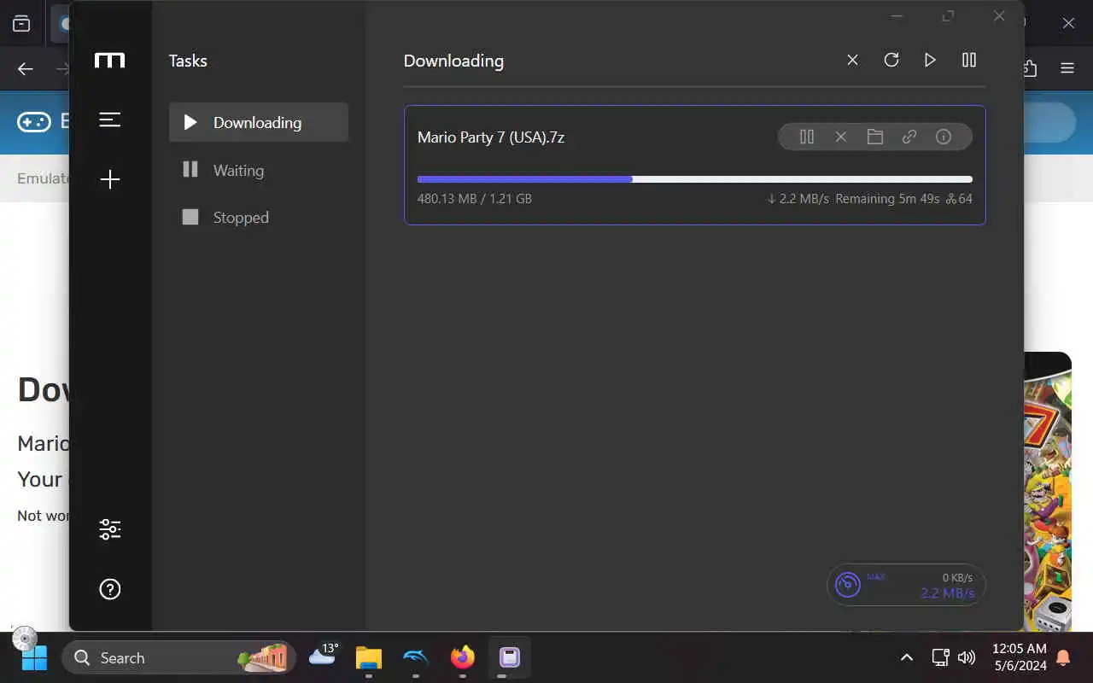The width and height of the screenshot is (1093, 683).
Task: Open the volume tray icon
Action: 967,657
